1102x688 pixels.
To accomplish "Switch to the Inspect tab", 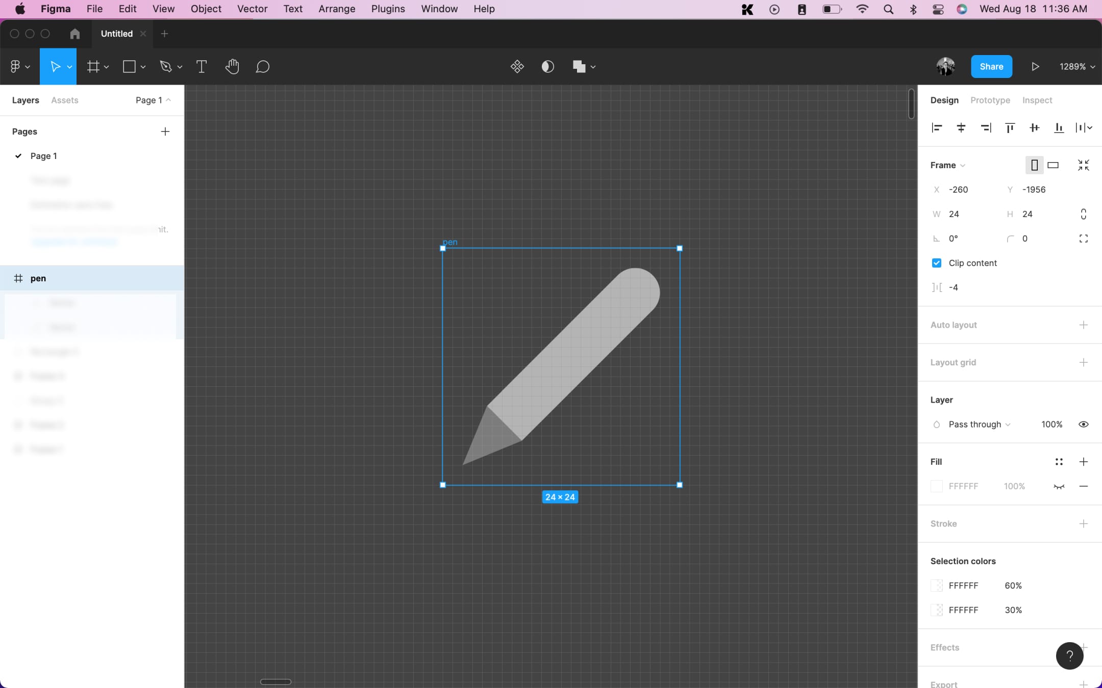I will [1037, 100].
